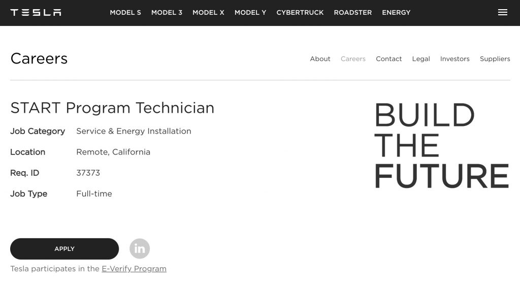Open Roadster navigation item
This screenshot has height=285, width=520.
(352, 13)
